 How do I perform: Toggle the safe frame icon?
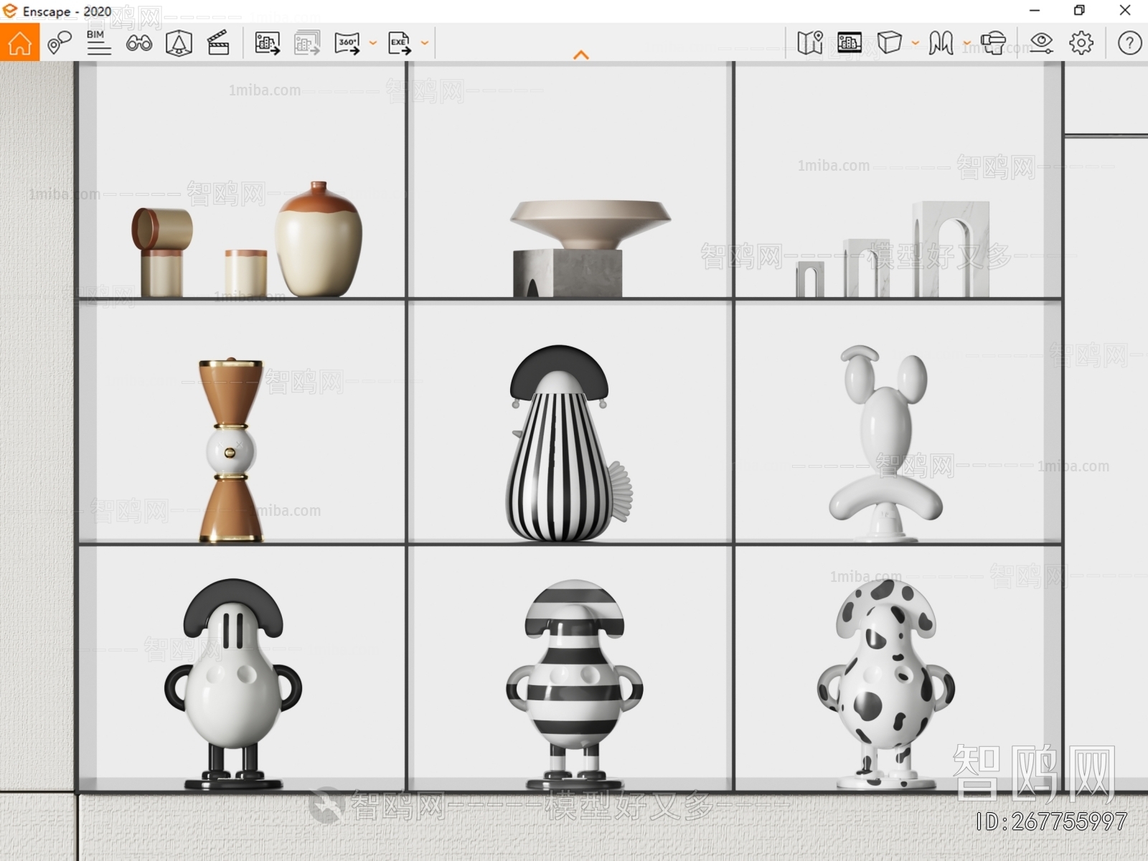[179, 43]
